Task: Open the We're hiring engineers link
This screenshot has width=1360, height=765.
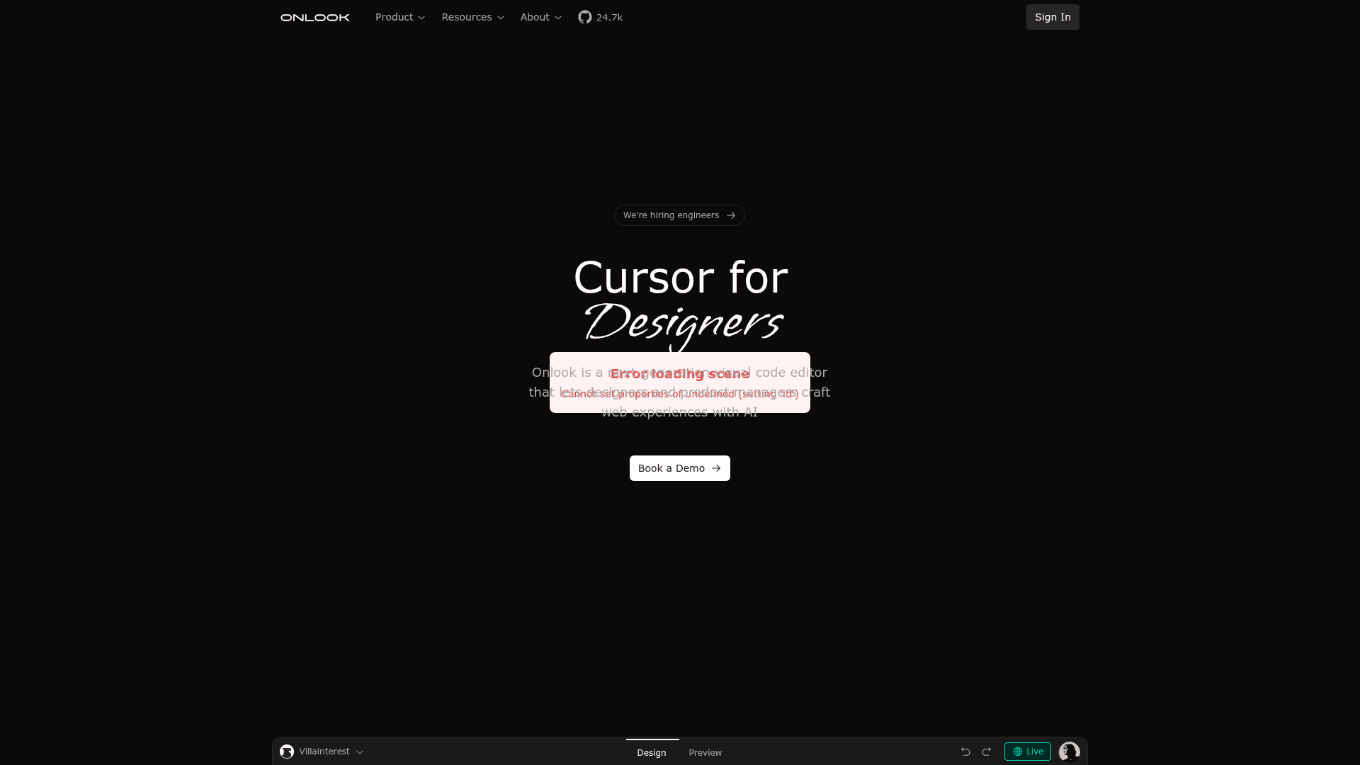Action: 671,215
